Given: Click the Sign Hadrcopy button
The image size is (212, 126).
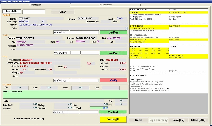Looking at the screenshot, I should 158,120.
